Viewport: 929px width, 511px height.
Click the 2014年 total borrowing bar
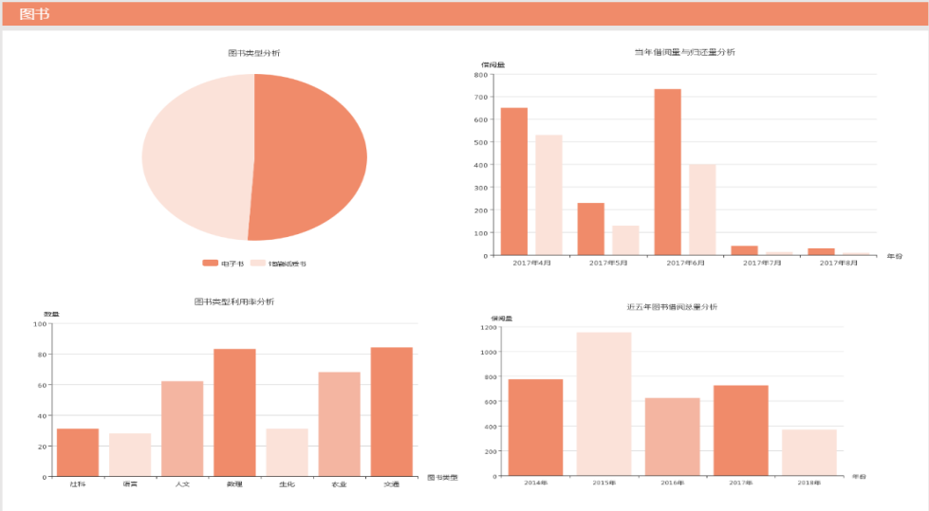click(x=535, y=428)
